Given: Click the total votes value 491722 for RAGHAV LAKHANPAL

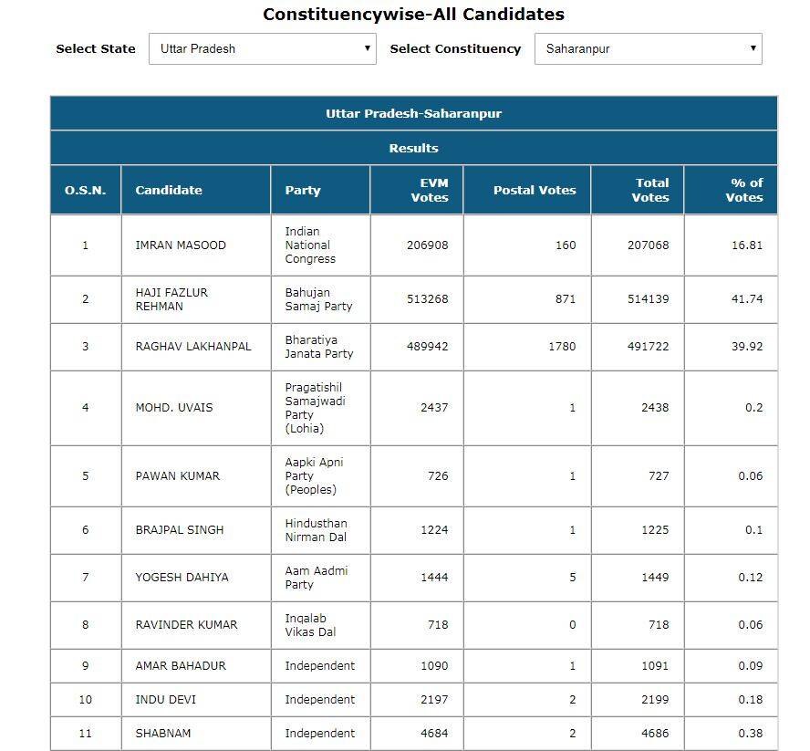Looking at the screenshot, I should pyautogui.click(x=649, y=347).
